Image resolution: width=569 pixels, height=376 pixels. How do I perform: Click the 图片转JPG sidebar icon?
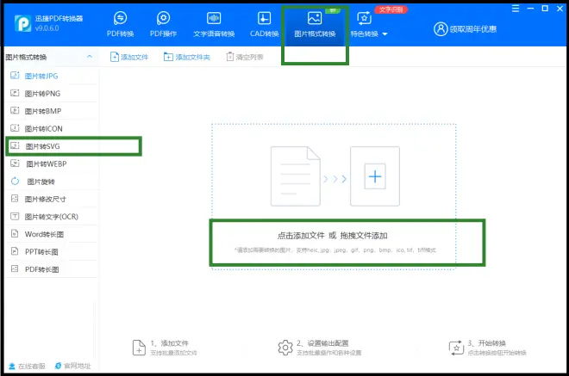(15, 76)
